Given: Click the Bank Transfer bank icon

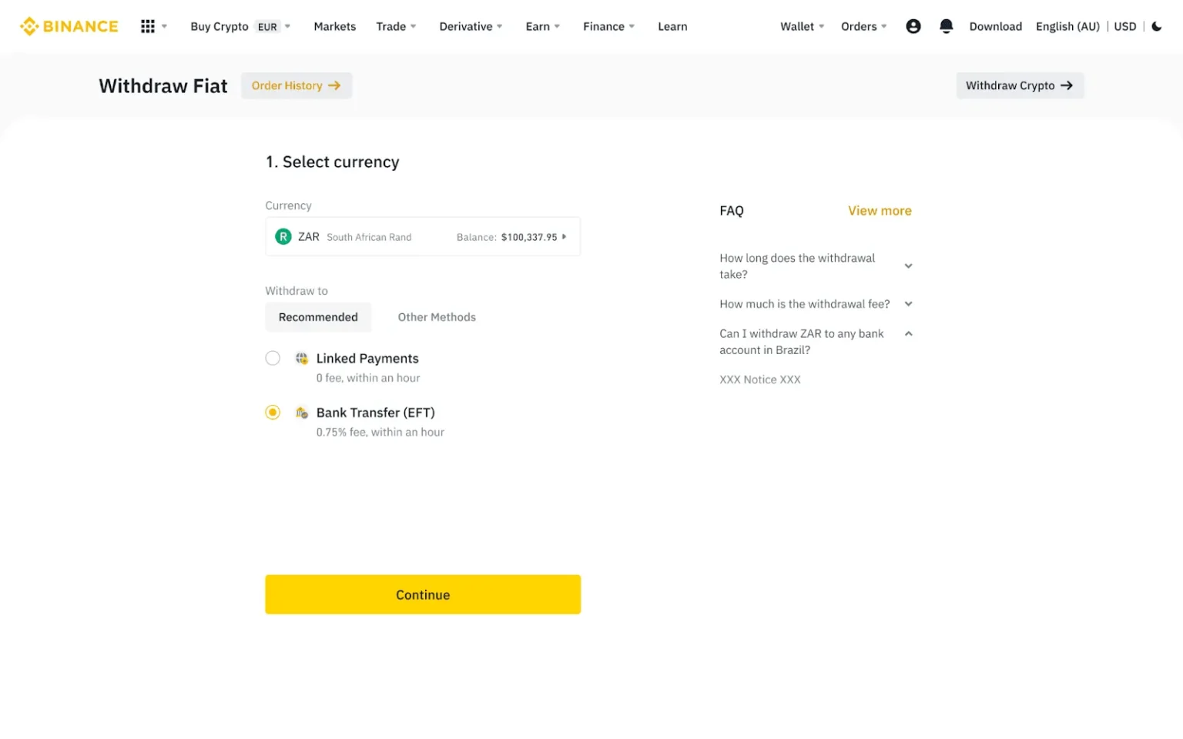Looking at the screenshot, I should (x=301, y=412).
